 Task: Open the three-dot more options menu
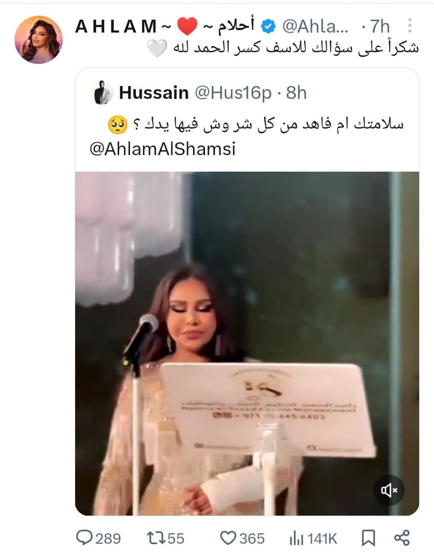(x=410, y=26)
